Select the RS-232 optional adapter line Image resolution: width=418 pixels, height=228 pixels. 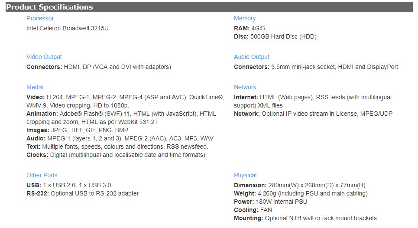[x=83, y=194]
